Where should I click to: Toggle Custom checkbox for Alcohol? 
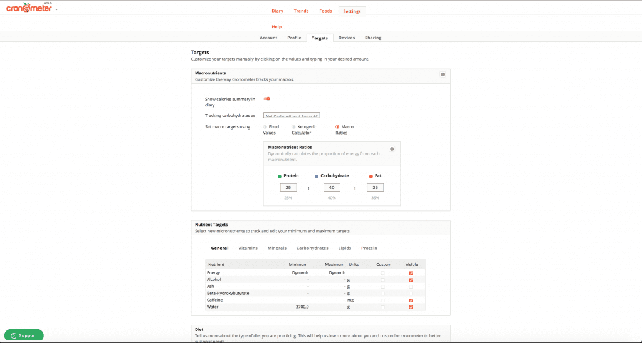click(382, 280)
